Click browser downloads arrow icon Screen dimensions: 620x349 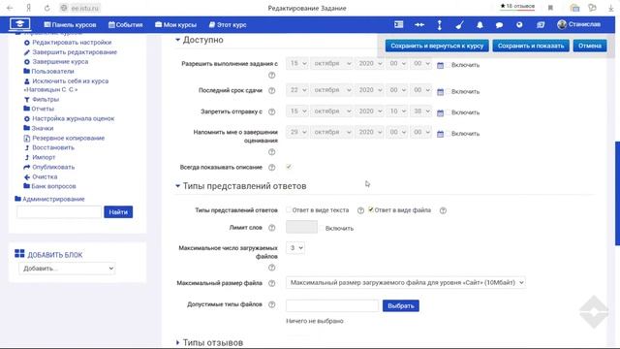click(611, 8)
